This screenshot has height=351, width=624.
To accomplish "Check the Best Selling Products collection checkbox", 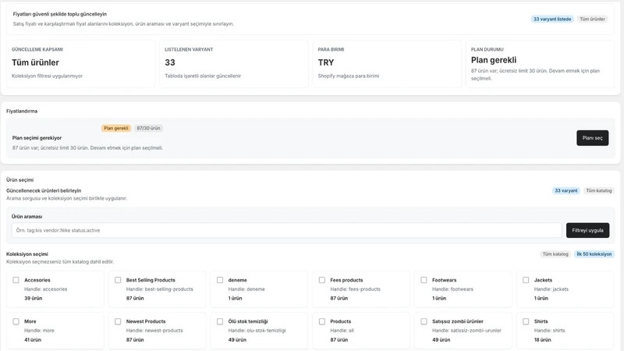I will point(118,280).
